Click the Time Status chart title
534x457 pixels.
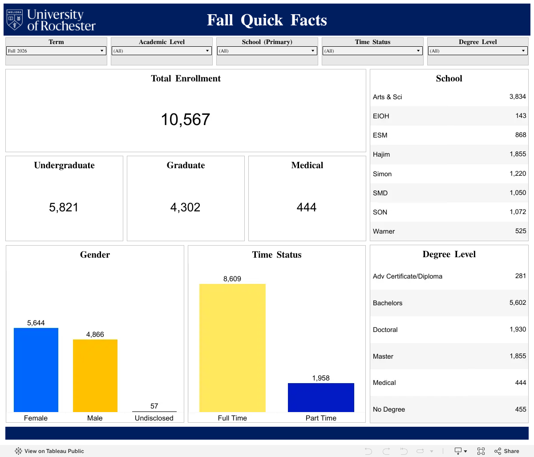click(x=277, y=255)
